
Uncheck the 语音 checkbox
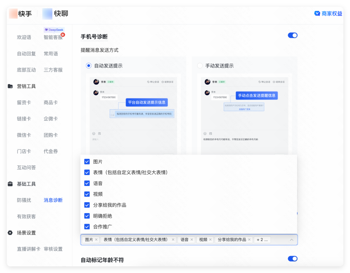click(87, 183)
